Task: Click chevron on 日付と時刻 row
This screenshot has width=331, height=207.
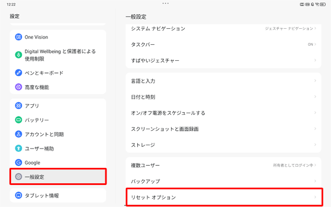Action: pyautogui.click(x=315, y=97)
